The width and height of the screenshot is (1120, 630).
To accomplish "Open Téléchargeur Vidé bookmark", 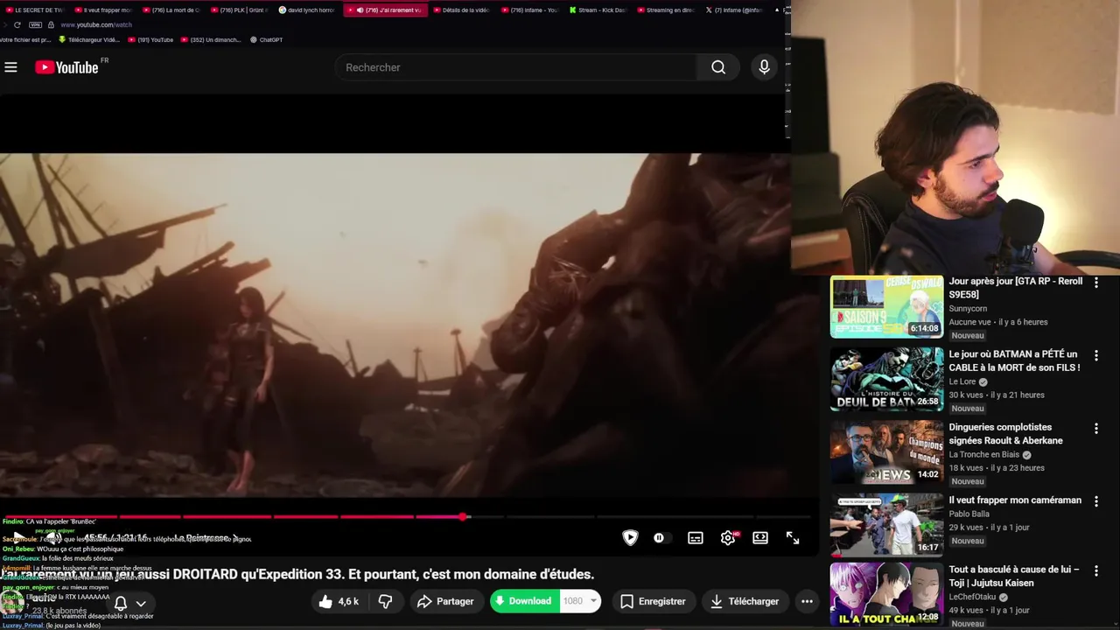I will click(89, 39).
